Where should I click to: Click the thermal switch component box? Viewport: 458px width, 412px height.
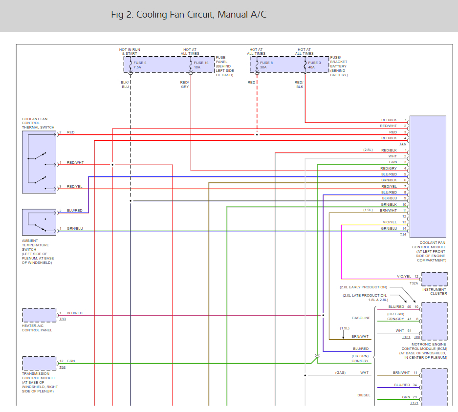click(x=39, y=162)
